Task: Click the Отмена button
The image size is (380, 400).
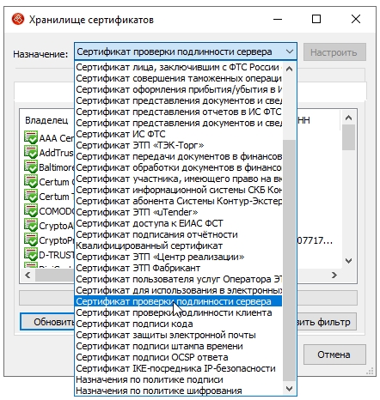Action: (x=334, y=355)
